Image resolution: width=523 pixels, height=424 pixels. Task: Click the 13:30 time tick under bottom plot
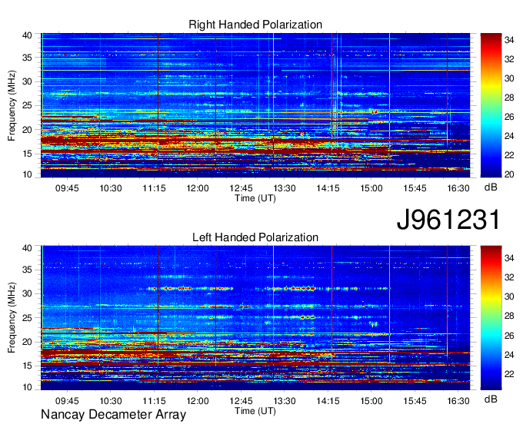click(284, 401)
